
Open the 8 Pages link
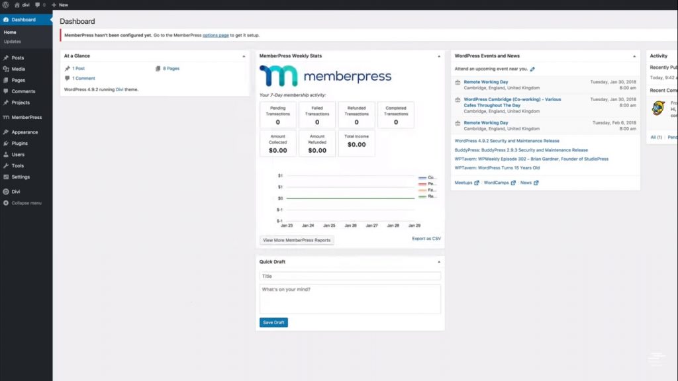pyautogui.click(x=171, y=68)
